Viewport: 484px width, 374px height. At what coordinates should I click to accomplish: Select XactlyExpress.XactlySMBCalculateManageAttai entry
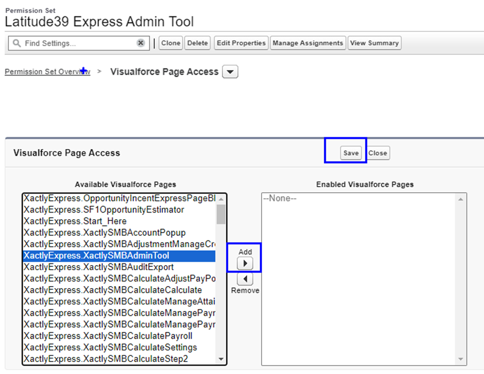click(x=120, y=301)
